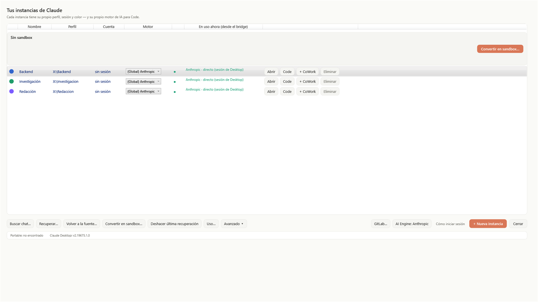
Task: Click the Claude Desktop version status text
Action: tap(70, 235)
